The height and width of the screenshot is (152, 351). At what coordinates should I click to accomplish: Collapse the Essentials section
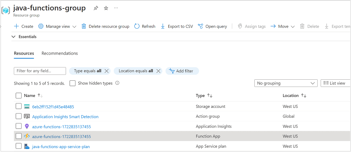(x=13, y=37)
